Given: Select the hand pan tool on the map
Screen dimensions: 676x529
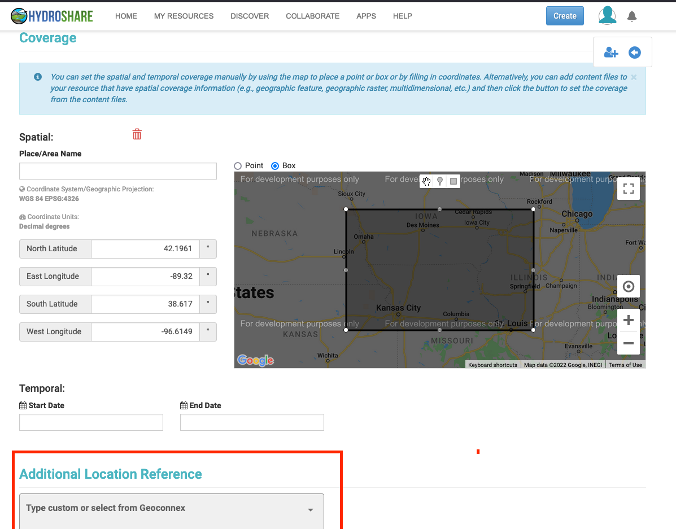Looking at the screenshot, I should point(426,181).
